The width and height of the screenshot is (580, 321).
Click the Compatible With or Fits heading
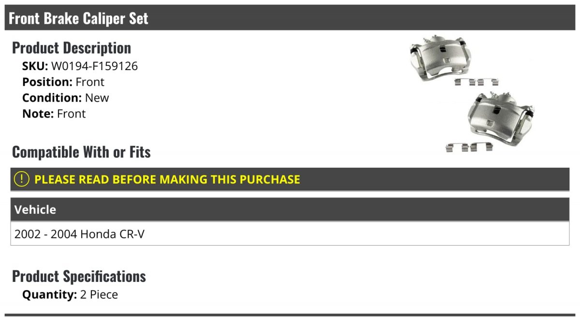point(81,152)
